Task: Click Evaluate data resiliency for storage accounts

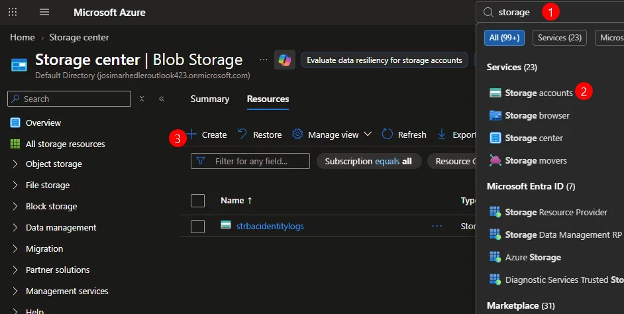Action: 384,60
